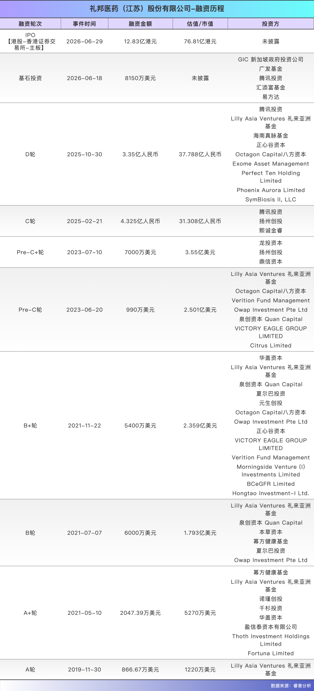Select investor GIC 新加坡政府投资公司
The image size is (314, 691).
[x=271, y=60]
